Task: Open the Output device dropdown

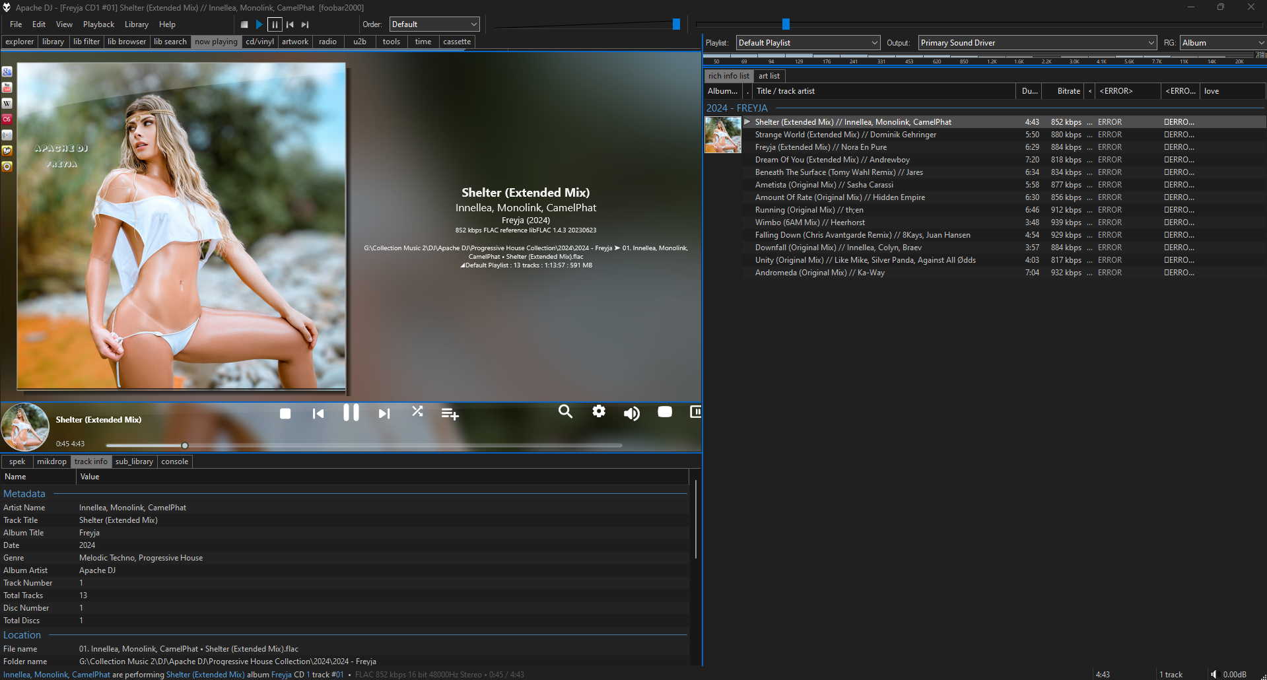Action: (x=1037, y=43)
